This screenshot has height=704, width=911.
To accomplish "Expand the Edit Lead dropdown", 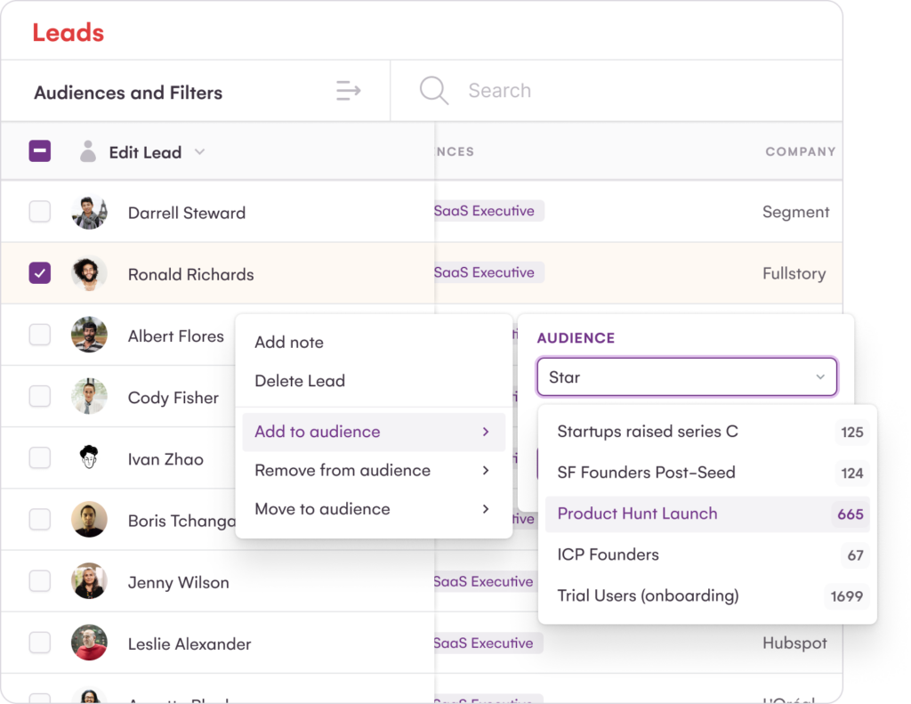I will [x=199, y=152].
